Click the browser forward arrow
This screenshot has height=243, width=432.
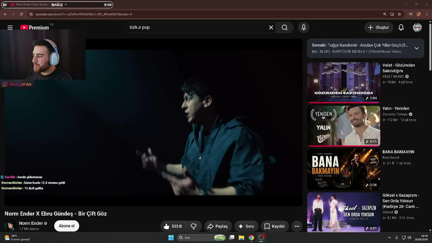[x=13, y=14]
